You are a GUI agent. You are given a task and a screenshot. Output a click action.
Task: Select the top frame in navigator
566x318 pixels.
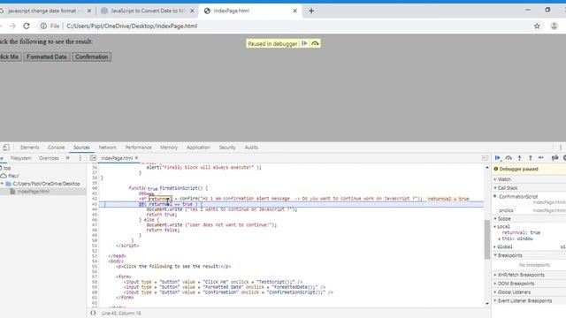[7, 168]
